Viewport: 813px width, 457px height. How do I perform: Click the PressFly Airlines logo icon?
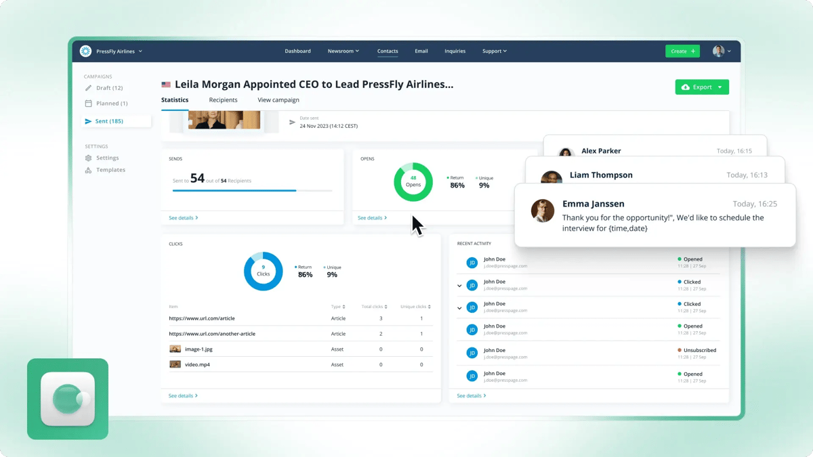[x=86, y=51]
